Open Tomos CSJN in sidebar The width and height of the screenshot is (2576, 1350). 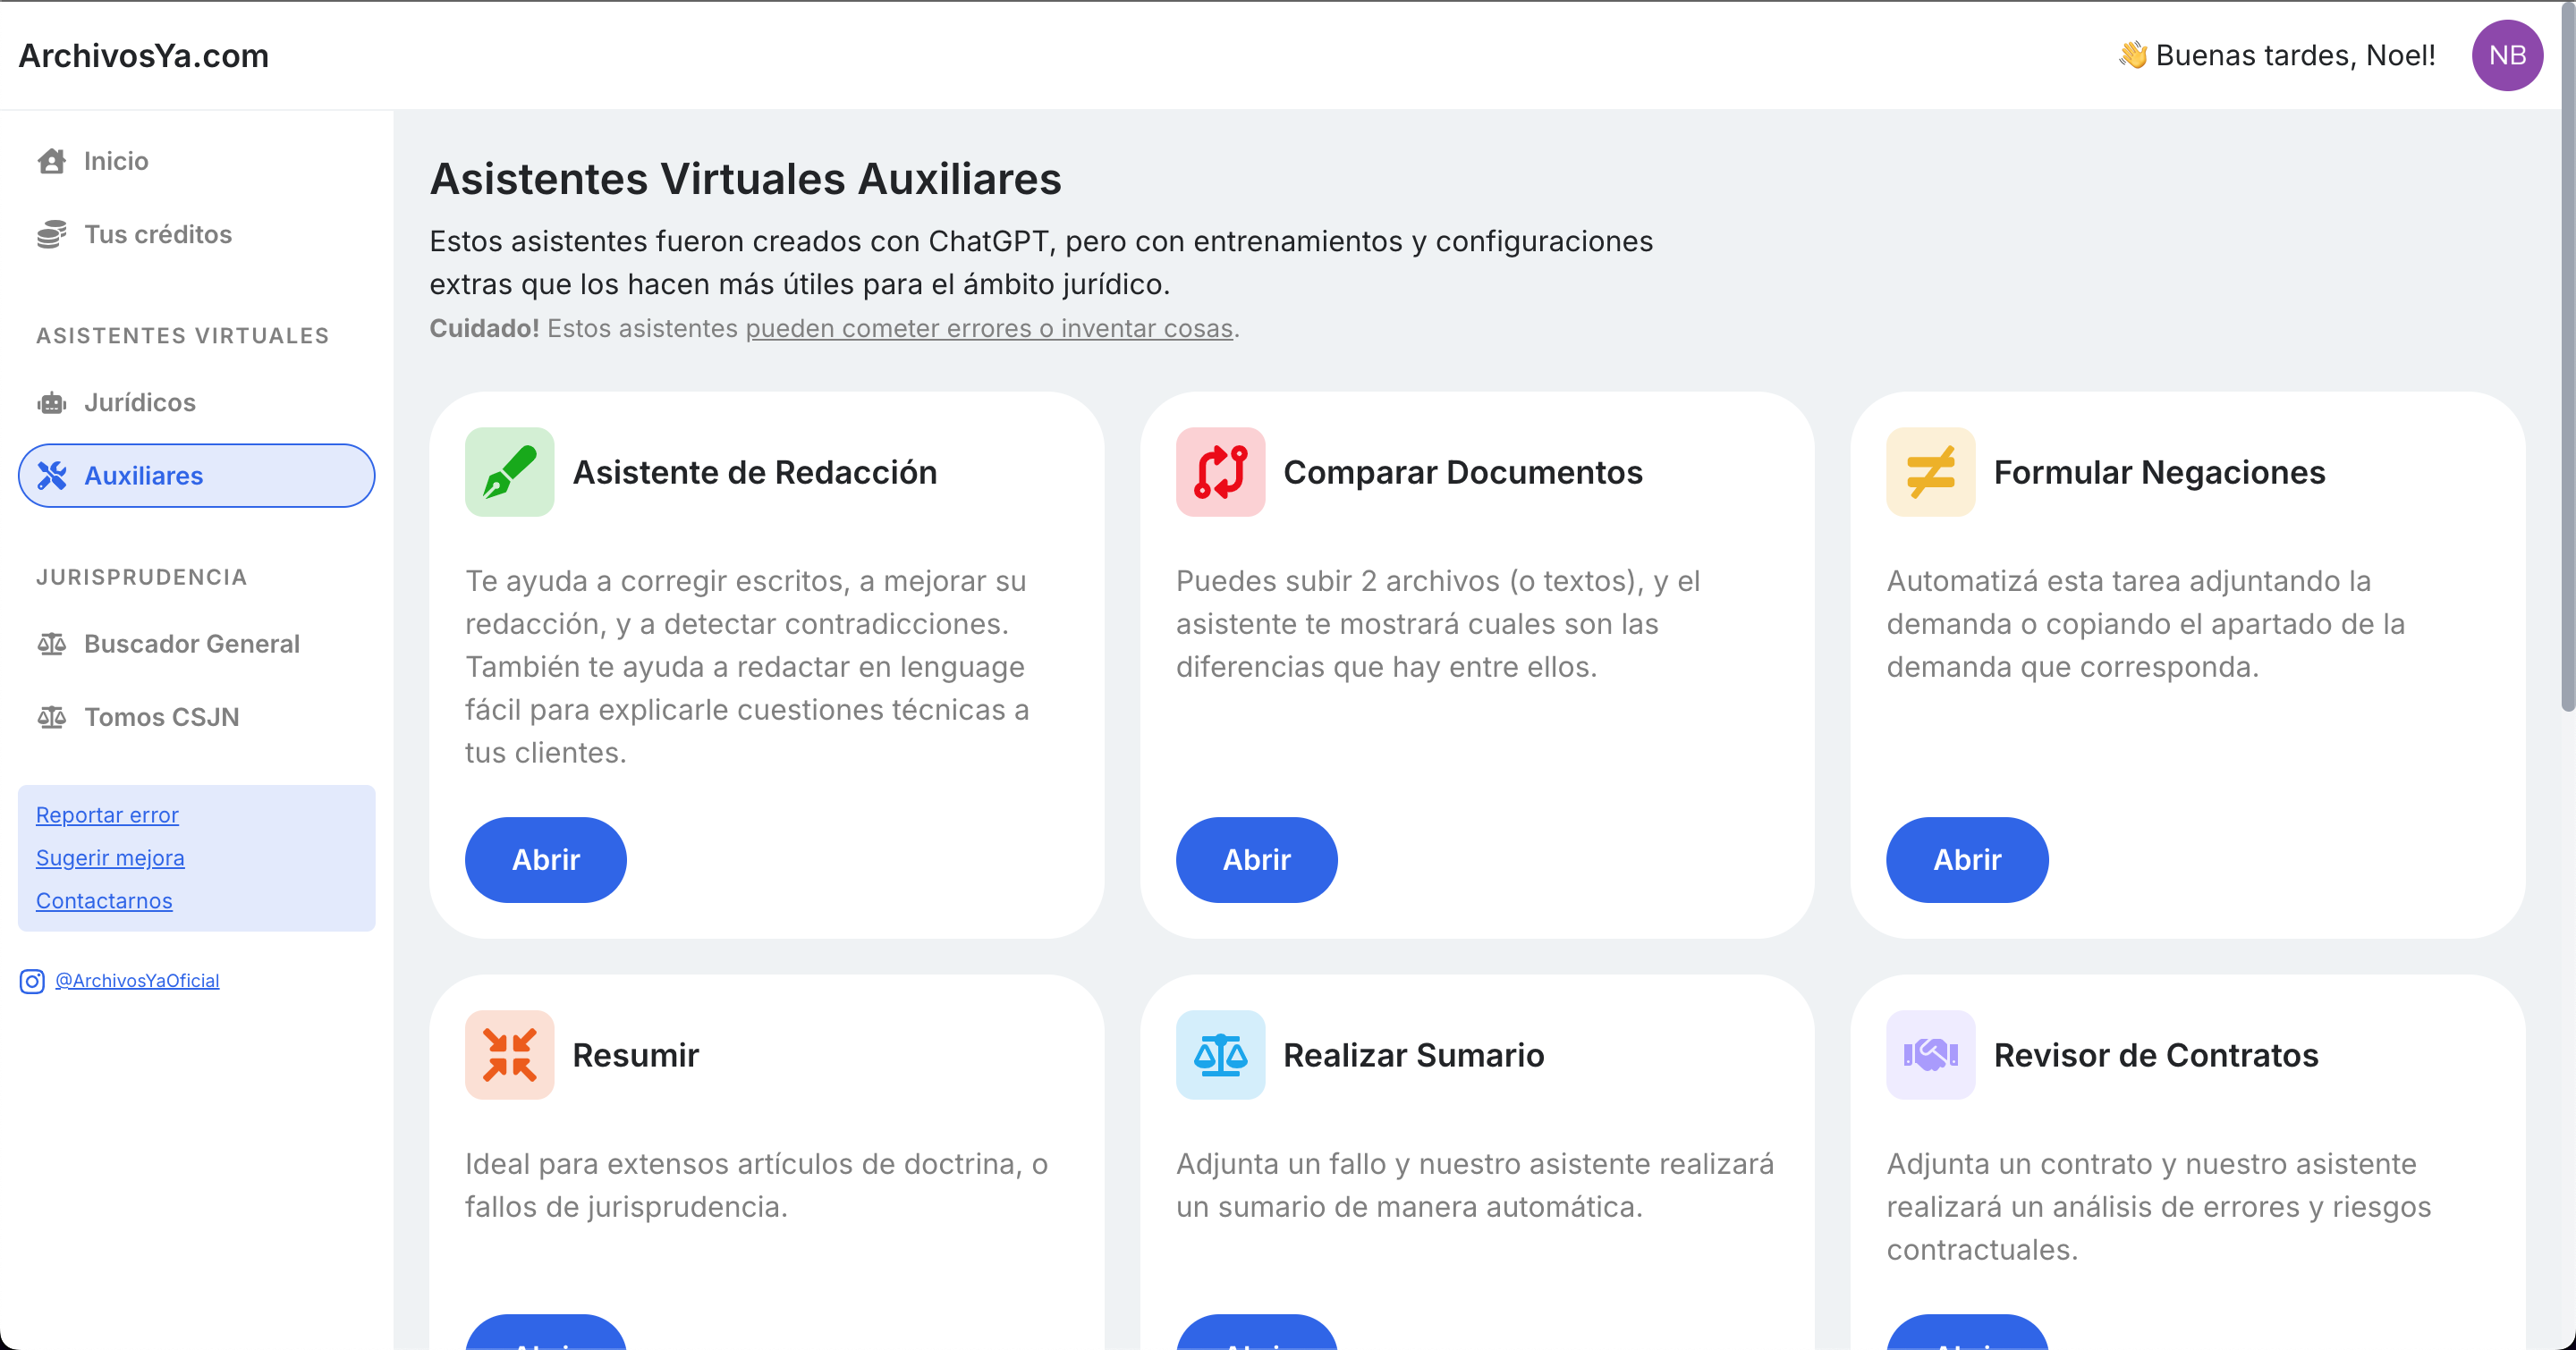[161, 716]
